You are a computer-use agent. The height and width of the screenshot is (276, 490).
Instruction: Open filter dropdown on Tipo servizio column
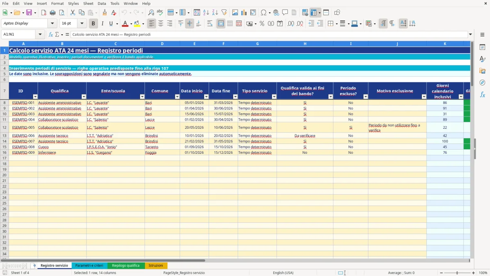(274, 97)
